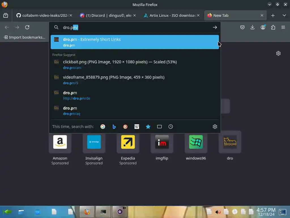Switch to the Discord tab
The width and height of the screenshot is (290, 218).
pyautogui.click(x=108, y=15)
